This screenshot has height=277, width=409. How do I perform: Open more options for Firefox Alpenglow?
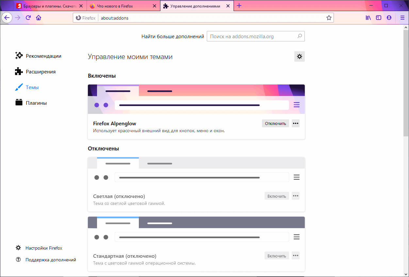pos(296,123)
